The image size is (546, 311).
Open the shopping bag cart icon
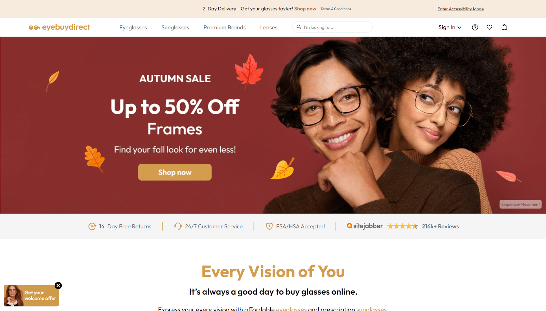504,27
